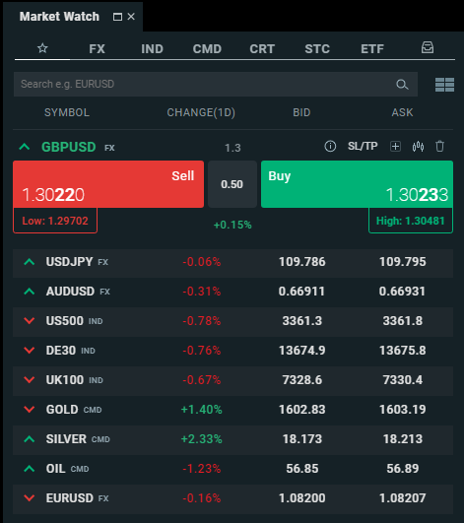Expand the US500 row chevron
This screenshot has width=464, height=523.
[x=30, y=321]
